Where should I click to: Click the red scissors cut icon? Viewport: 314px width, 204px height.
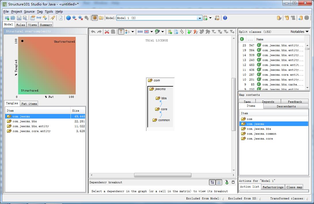click(107, 32)
